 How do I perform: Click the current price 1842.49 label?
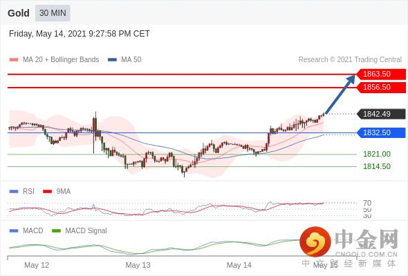point(380,114)
